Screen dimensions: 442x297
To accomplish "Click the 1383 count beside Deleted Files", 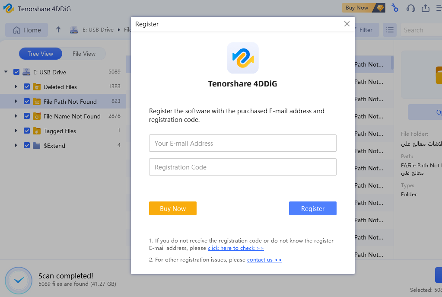I will click(114, 86).
